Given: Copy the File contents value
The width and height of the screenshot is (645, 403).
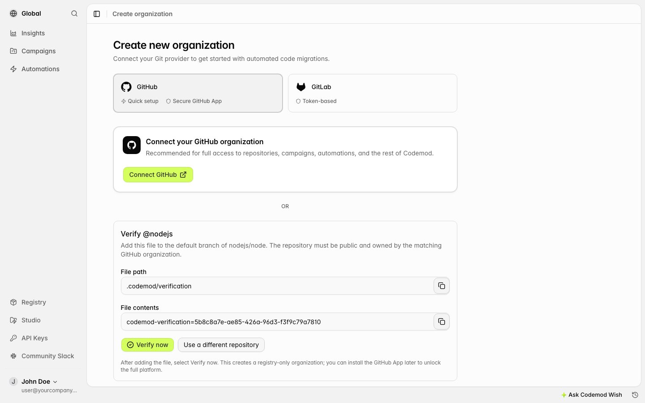Looking at the screenshot, I should tap(442, 322).
